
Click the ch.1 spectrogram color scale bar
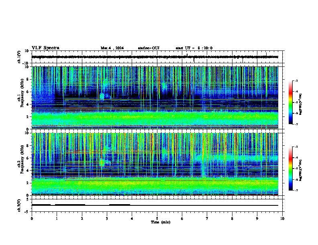pos(291,102)
